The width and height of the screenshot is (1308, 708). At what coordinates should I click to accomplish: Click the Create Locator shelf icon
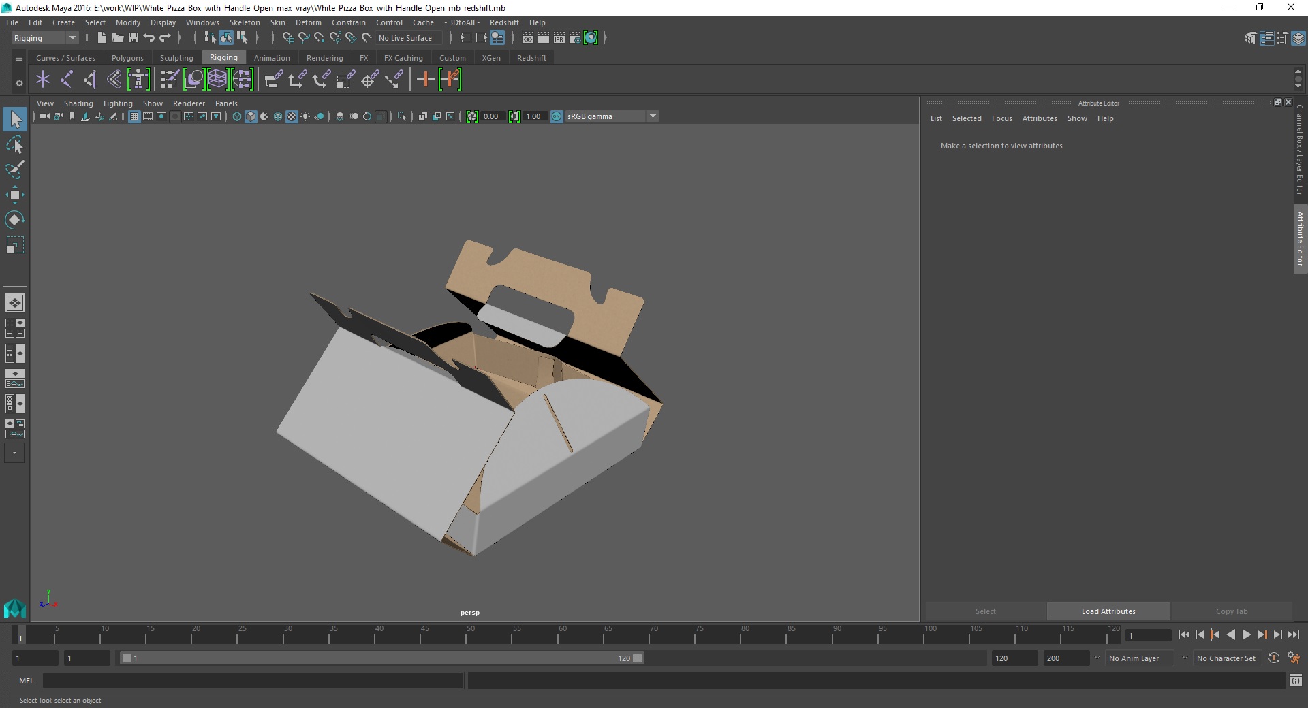coord(43,80)
